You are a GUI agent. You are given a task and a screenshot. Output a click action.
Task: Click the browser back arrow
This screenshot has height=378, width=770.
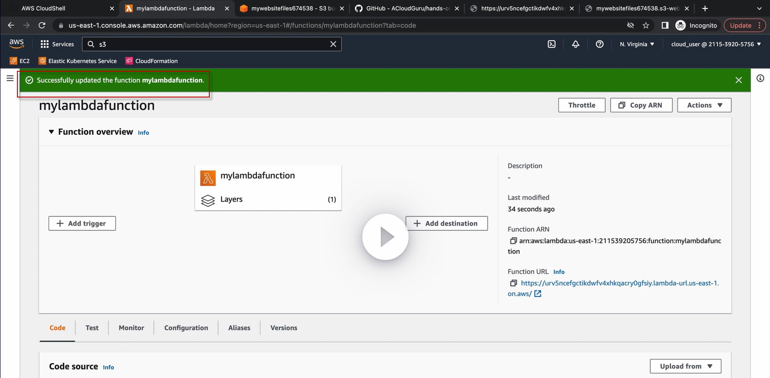(x=11, y=25)
